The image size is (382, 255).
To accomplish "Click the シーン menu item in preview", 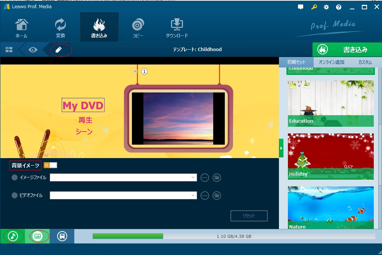I will [84, 132].
